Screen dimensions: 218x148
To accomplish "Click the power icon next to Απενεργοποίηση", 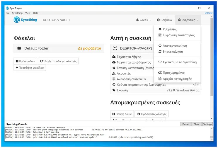I will pos(160,45).
